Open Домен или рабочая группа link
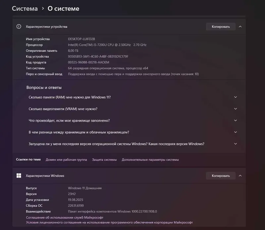Viewport: 265px width, 230px height. [x=66, y=160]
